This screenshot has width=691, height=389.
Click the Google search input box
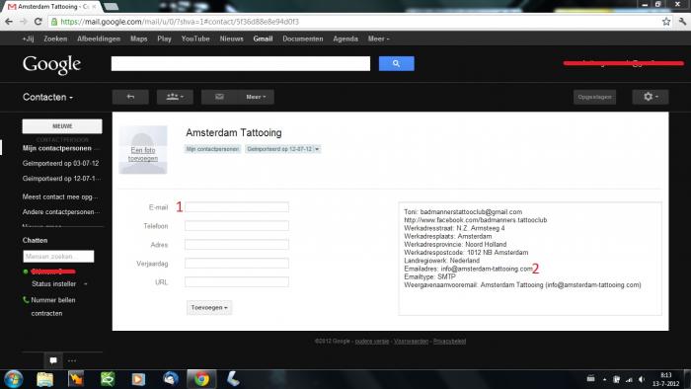pyautogui.click(x=241, y=63)
